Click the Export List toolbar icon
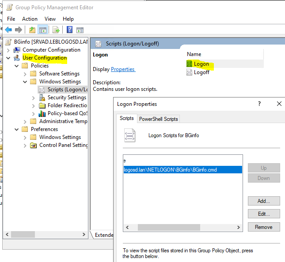Image resolution: width=285 pixels, height=262 pixels. tap(56, 30)
